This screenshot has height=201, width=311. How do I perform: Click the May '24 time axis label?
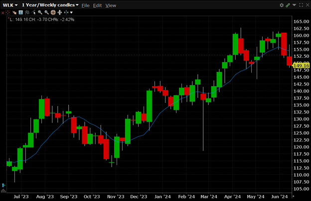click(x=256, y=197)
